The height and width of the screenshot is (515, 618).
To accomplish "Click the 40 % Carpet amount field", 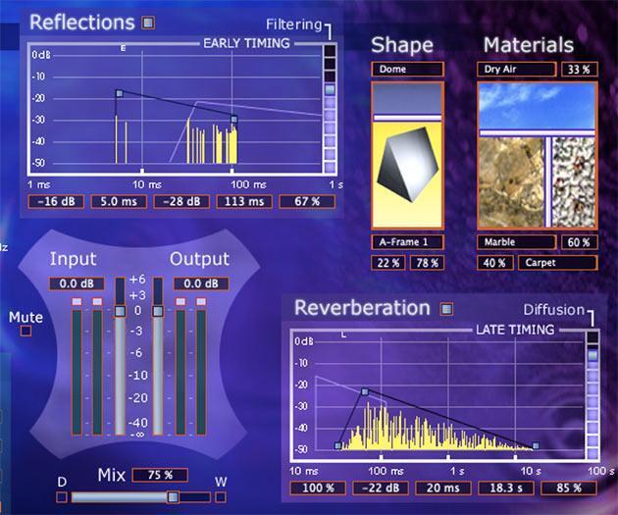I will point(495,263).
